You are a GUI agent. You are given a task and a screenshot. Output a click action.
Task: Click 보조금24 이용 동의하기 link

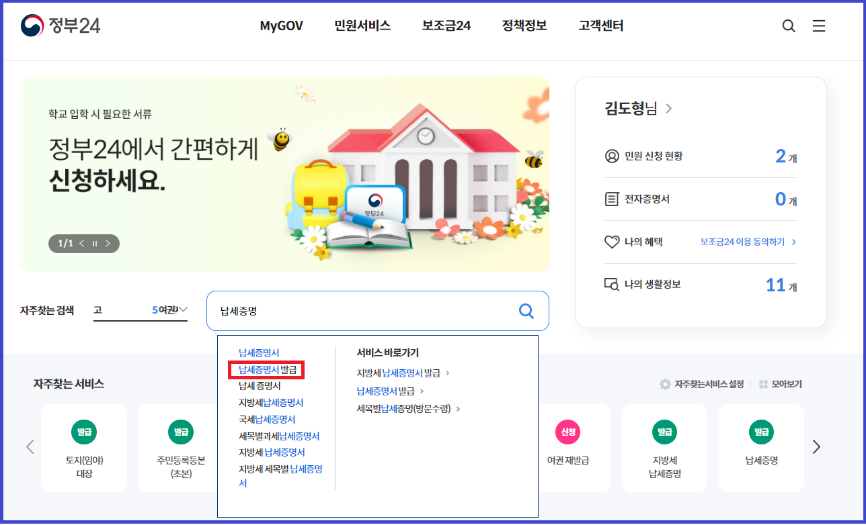tap(748, 242)
